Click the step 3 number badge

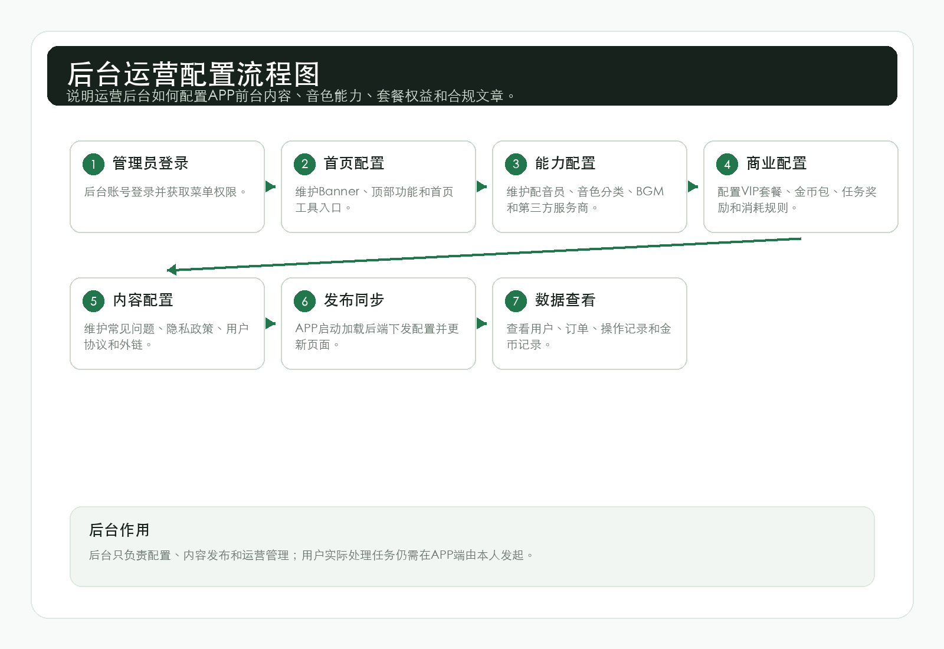click(x=516, y=164)
